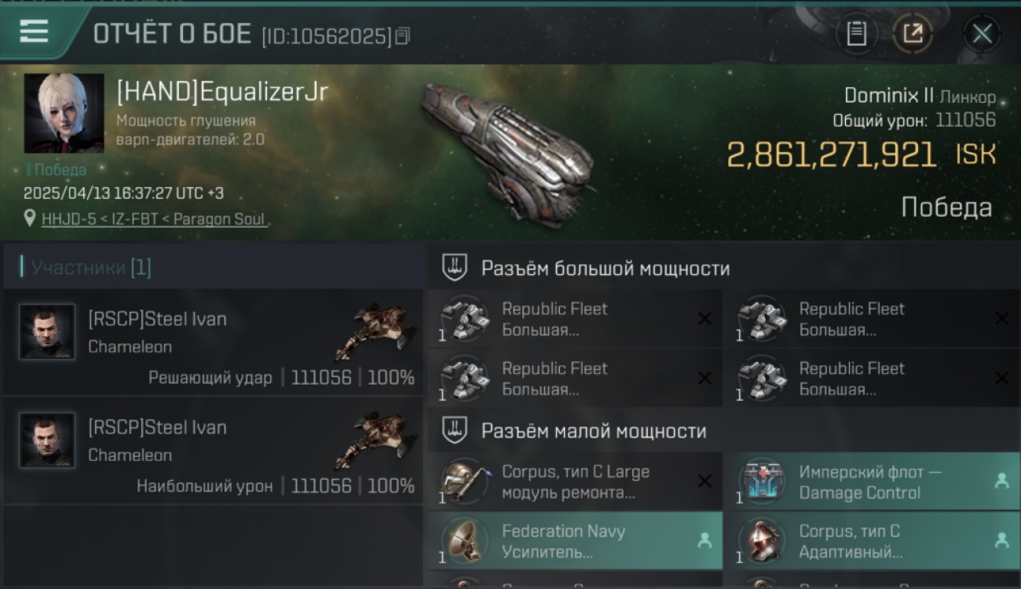Click the X on first Republic Fleet module
The image size is (1021, 589).
coord(704,319)
